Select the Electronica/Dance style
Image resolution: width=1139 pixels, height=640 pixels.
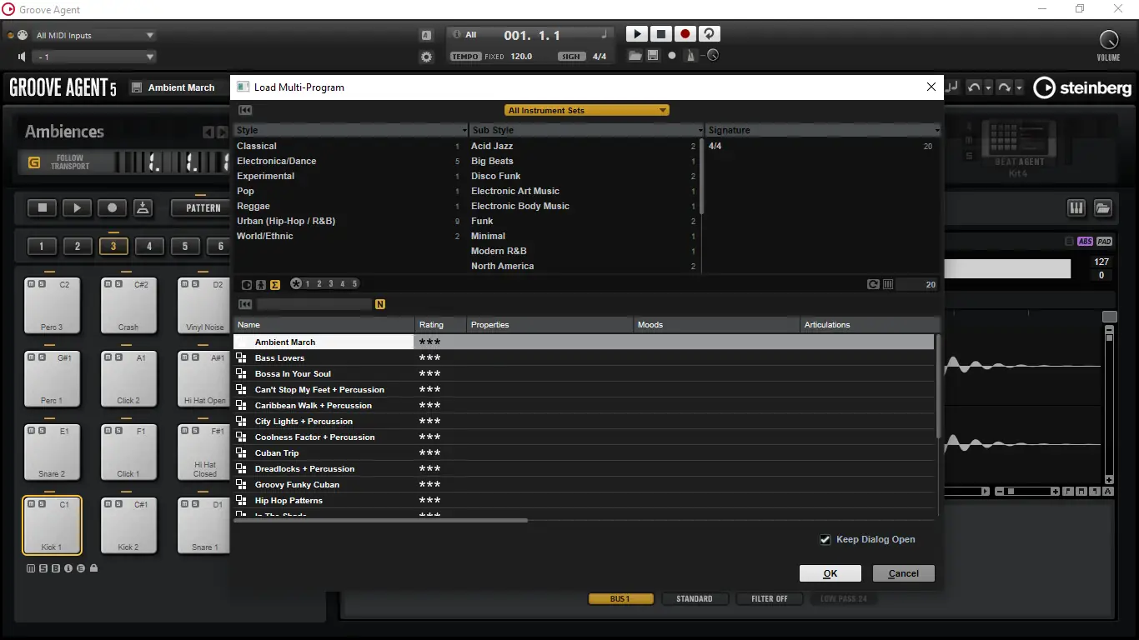pos(348,161)
